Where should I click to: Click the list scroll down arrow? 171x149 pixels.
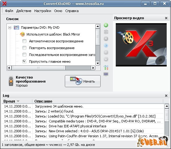[x=98, y=63]
